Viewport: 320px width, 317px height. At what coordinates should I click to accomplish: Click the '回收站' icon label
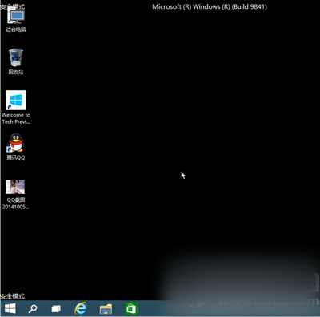click(16, 72)
